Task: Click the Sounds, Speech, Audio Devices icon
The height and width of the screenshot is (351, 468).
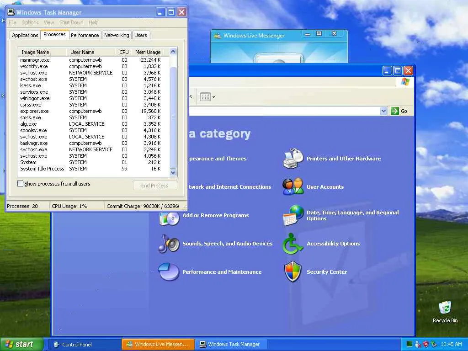Action: [x=168, y=244]
